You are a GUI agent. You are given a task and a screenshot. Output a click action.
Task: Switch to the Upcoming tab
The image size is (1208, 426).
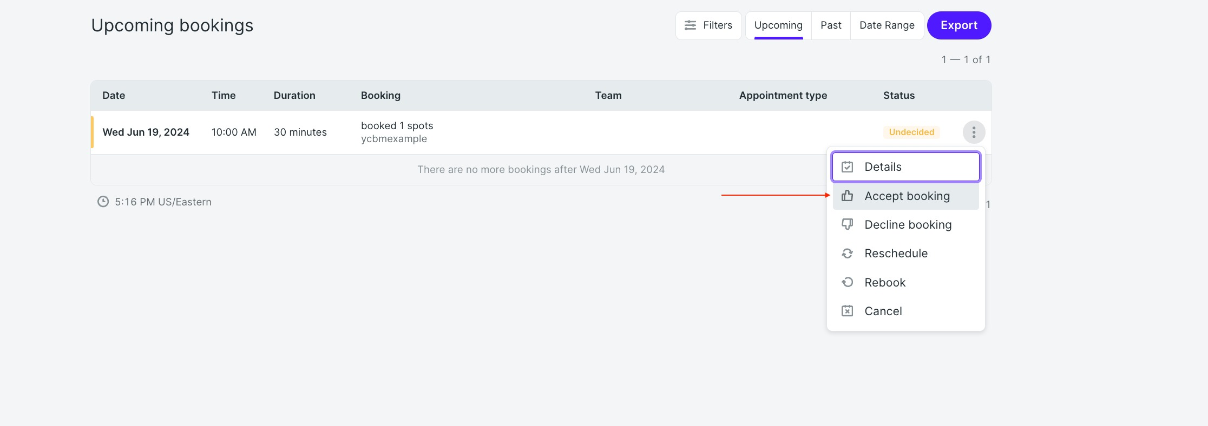[x=778, y=25]
